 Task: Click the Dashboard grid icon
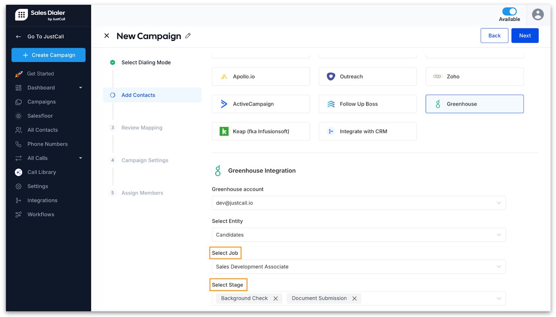(18, 88)
